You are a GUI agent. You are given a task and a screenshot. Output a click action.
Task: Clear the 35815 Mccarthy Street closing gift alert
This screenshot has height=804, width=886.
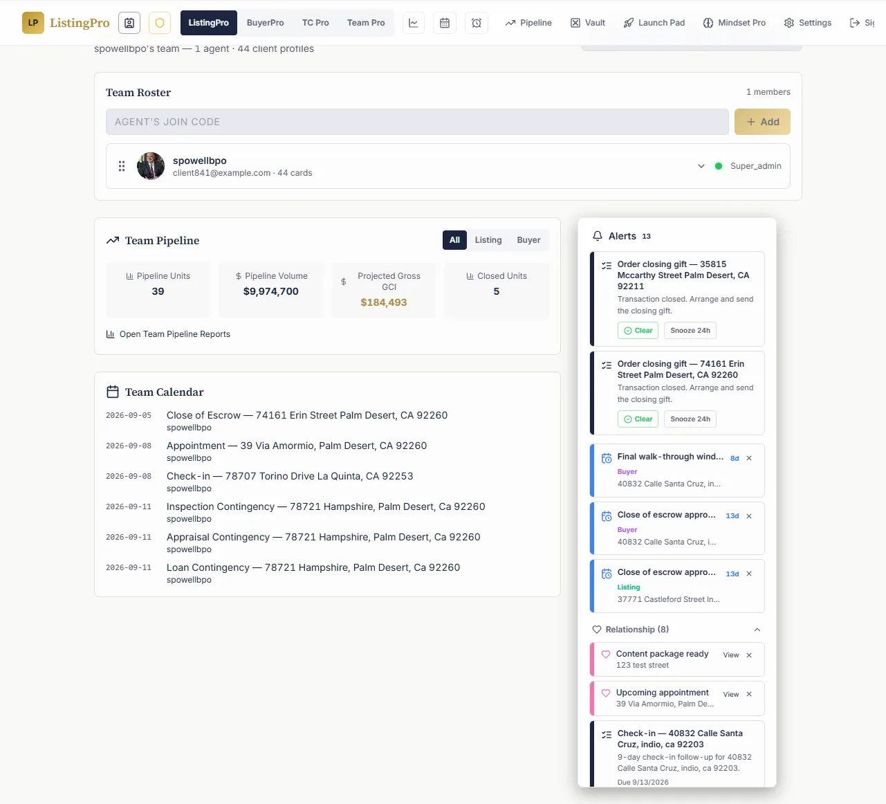(638, 331)
